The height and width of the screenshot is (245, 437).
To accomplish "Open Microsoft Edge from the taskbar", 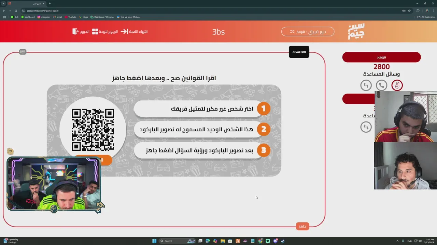I will pyautogui.click(x=208, y=241).
